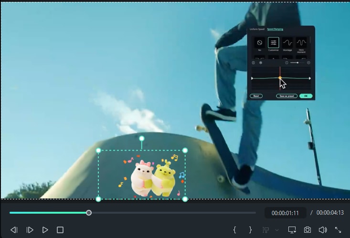The image size is (350, 238).
Task: Stop the preview playback
Action: tap(60, 230)
